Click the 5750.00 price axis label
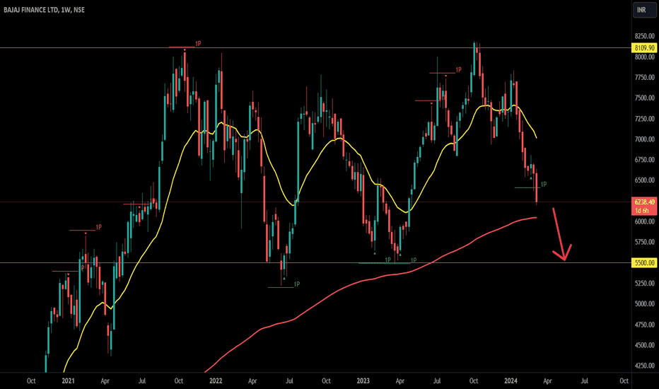 [x=645, y=242]
